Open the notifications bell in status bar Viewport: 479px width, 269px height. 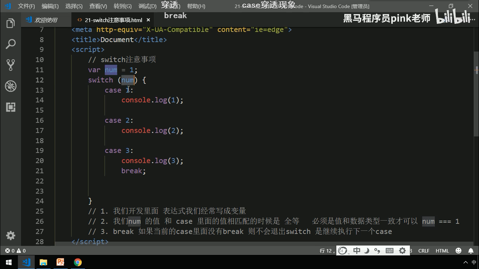pyautogui.click(x=471, y=251)
